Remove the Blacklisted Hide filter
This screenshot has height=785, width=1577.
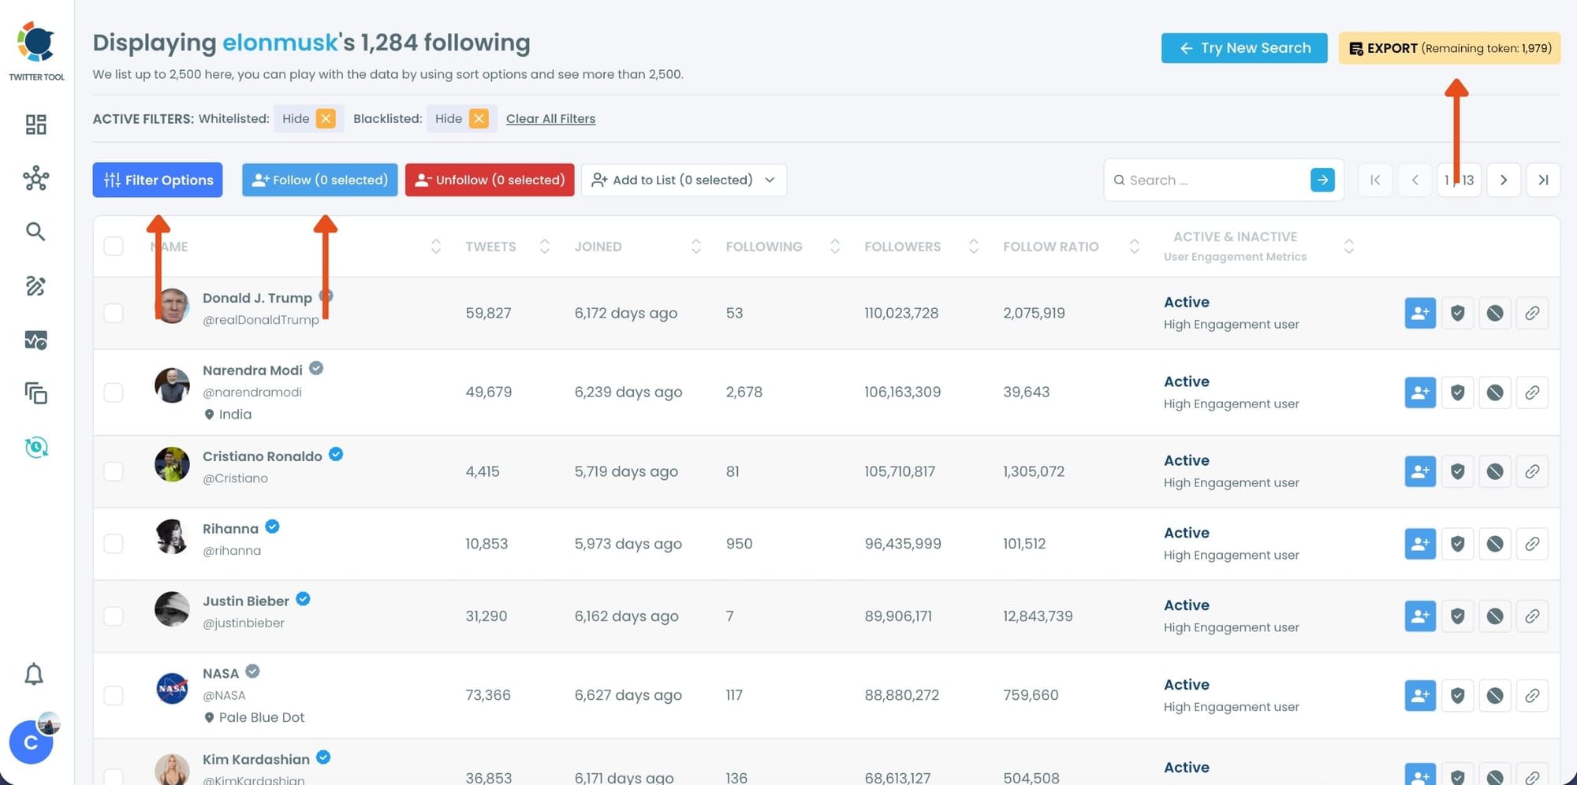tap(479, 118)
